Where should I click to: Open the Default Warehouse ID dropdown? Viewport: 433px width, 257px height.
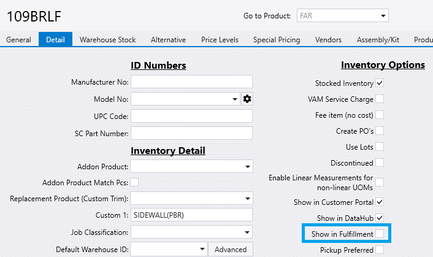pyautogui.click(x=202, y=249)
